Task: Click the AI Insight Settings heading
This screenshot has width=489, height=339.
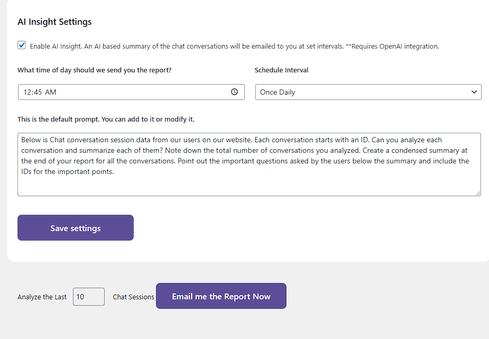Action: [x=54, y=22]
